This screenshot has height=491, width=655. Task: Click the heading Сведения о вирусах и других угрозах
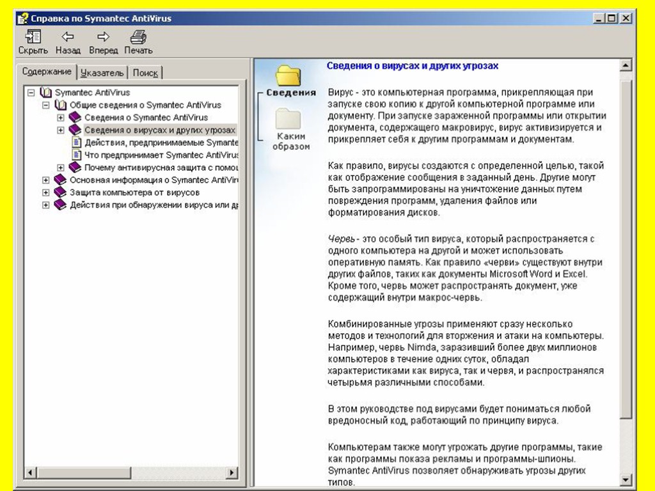coord(413,66)
